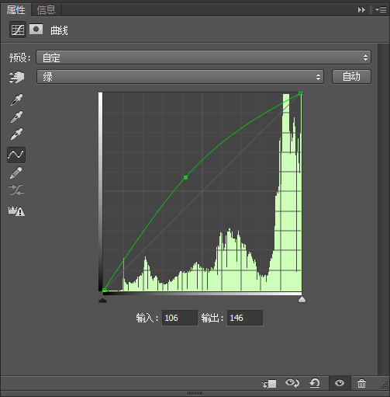Select the bottom-left curve endpoint
Viewport: 390px width, 397px height.
click(104, 290)
